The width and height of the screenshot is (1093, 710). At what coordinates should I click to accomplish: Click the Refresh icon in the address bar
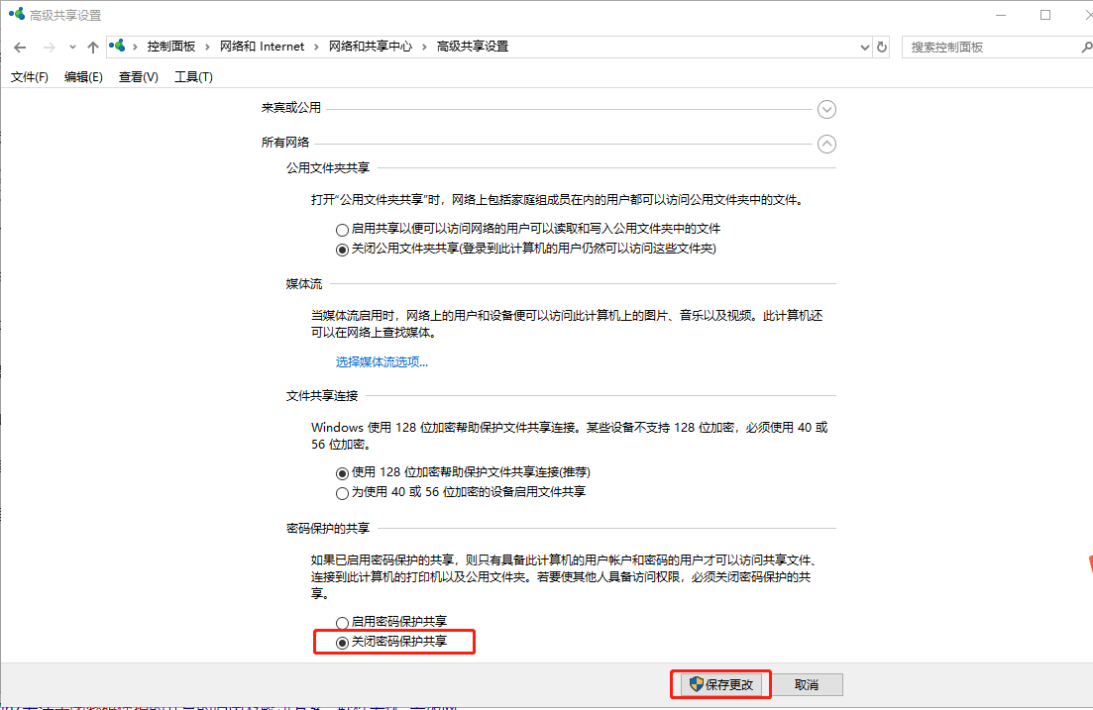[x=882, y=46]
